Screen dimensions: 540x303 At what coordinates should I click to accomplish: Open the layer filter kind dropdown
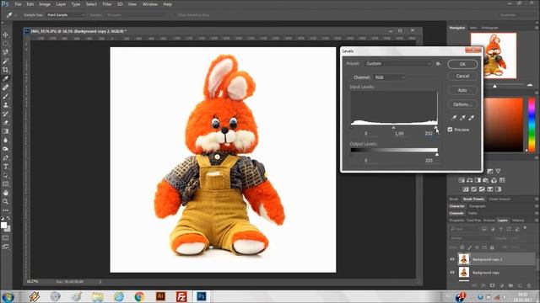465,229
